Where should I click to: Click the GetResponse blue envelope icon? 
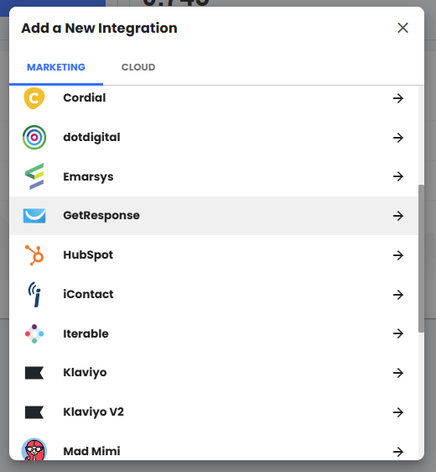[x=34, y=216]
